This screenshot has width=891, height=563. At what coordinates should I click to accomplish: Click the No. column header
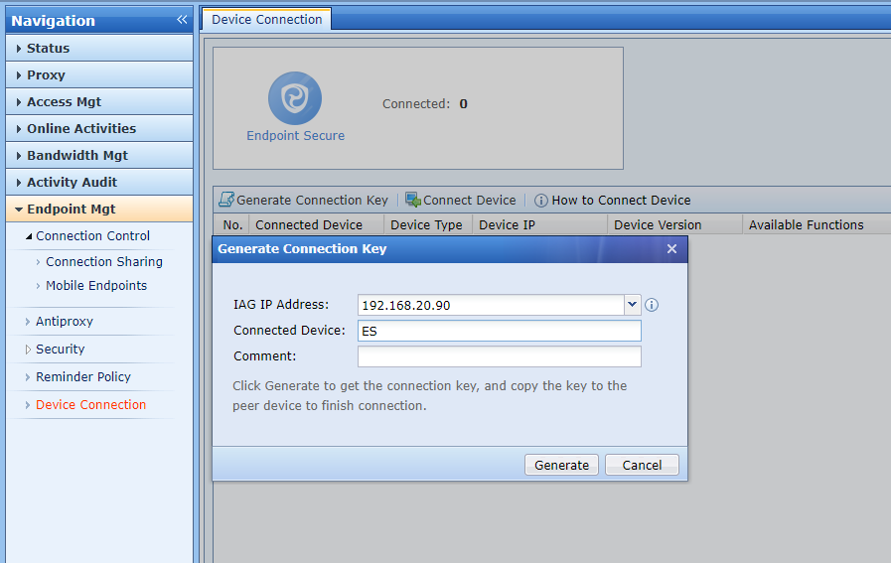pyautogui.click(x=231, y=225)
